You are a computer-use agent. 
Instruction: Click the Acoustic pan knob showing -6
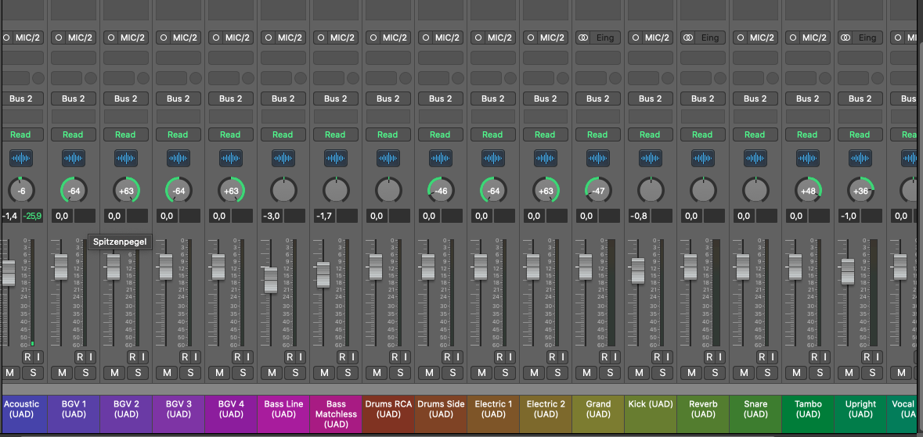[x=21, y=191]
